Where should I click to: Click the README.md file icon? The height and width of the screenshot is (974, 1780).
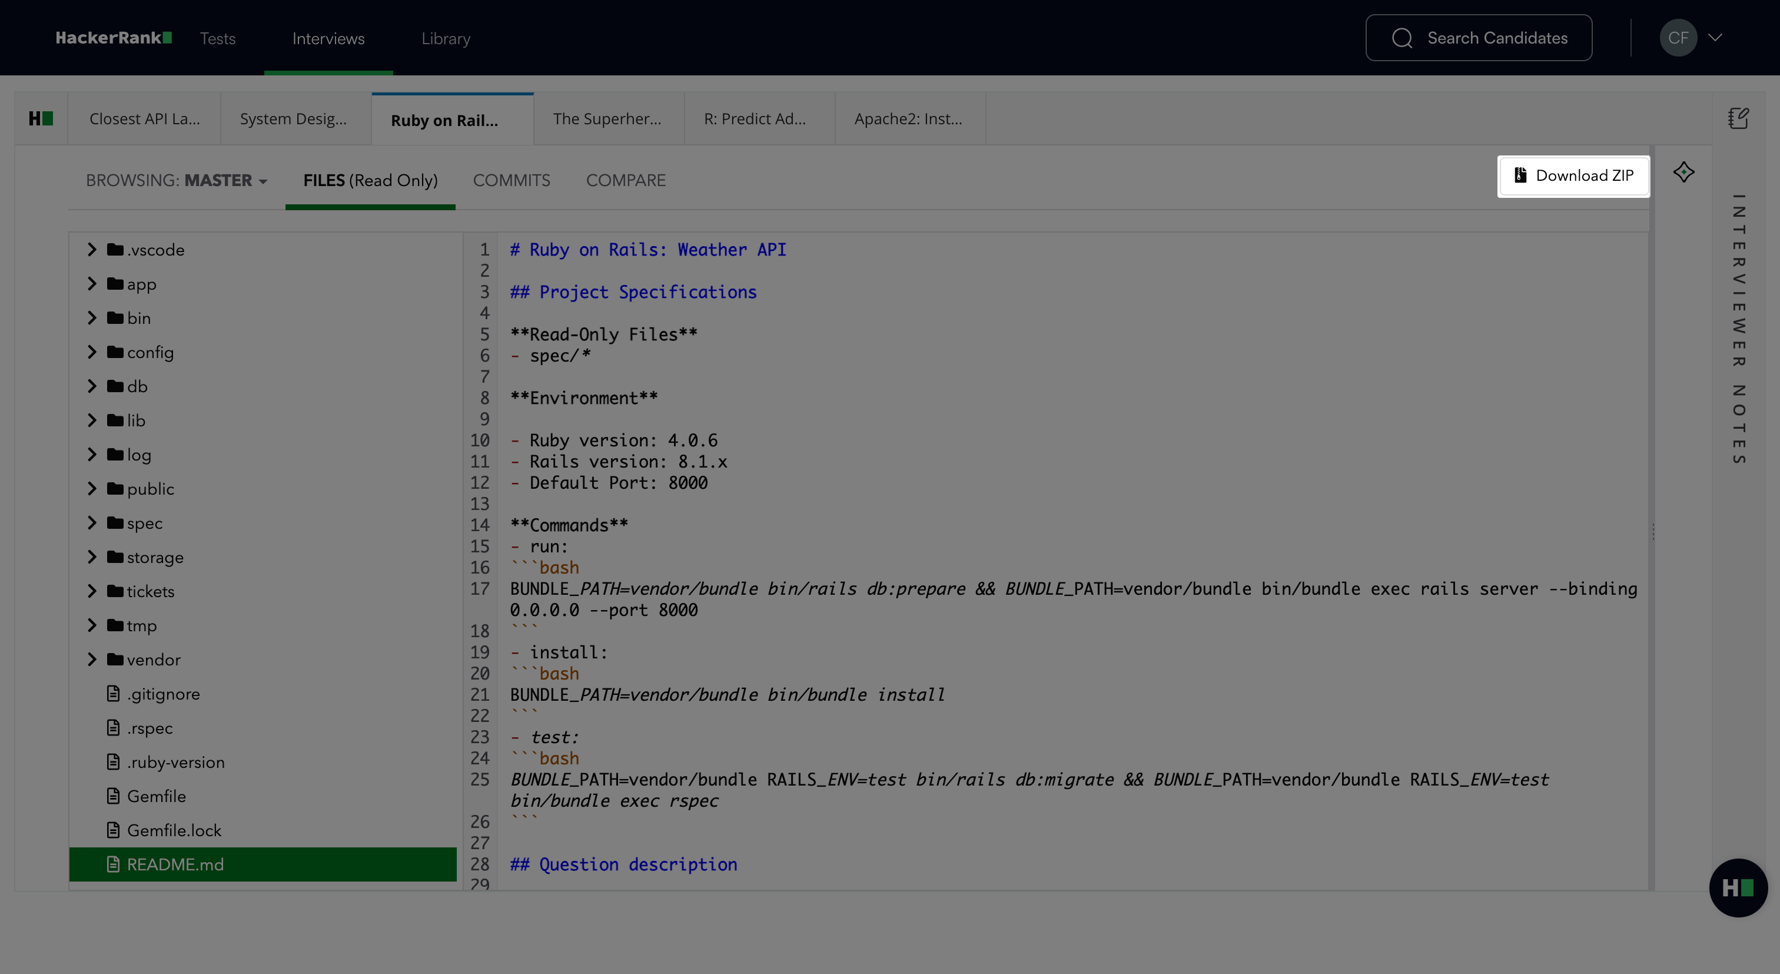[x=114, y=864]
